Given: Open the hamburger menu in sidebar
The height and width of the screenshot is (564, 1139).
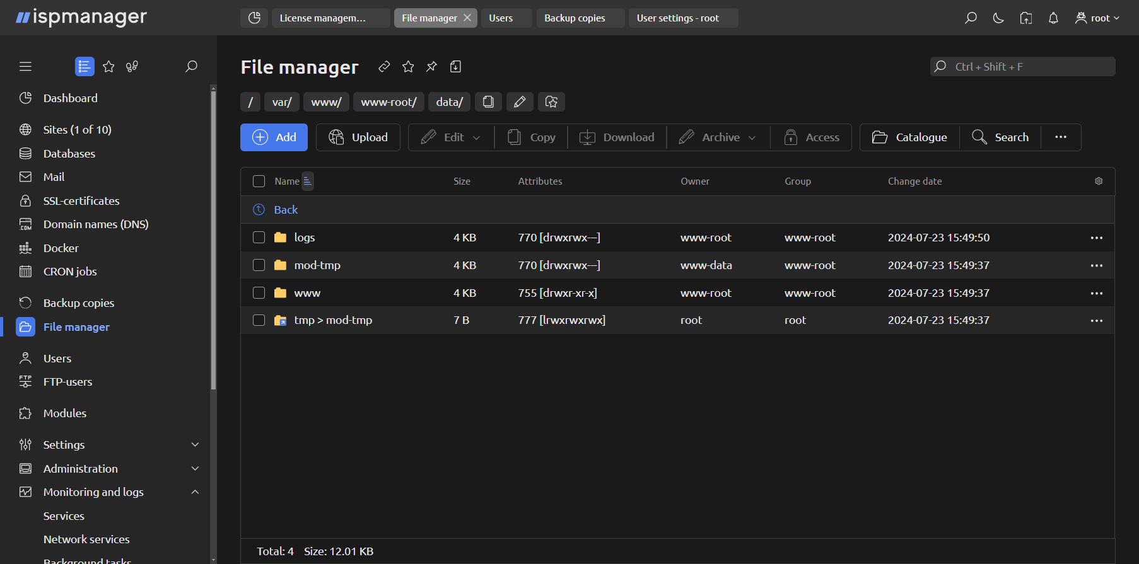Looking at the screenshot, I should 25,67.
